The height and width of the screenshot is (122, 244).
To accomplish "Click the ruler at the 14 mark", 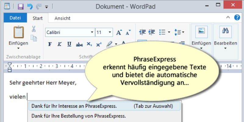I will pyautogui.click(x=229, y=66).
